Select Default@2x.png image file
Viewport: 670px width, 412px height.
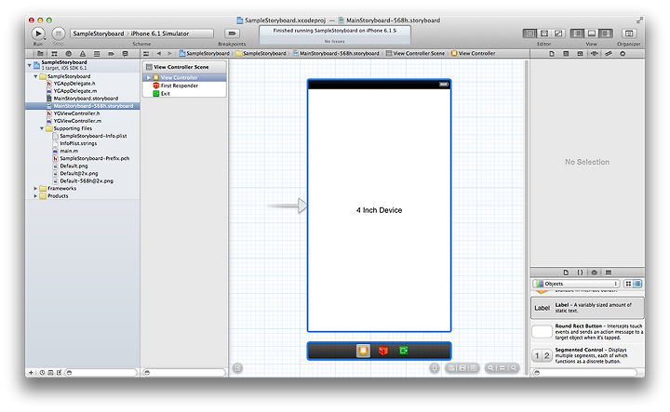(78, 173)
